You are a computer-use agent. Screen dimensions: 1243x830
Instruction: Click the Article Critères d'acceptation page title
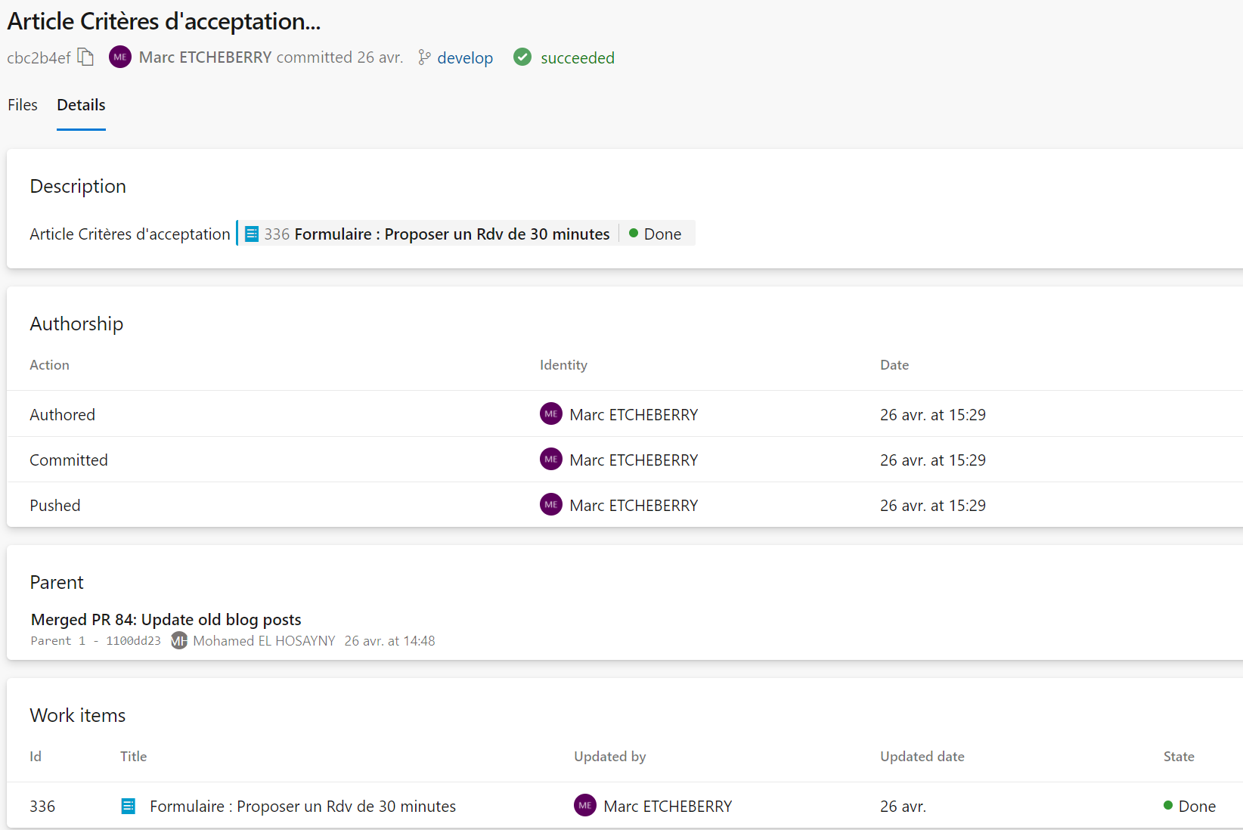[x=164, y=21]
